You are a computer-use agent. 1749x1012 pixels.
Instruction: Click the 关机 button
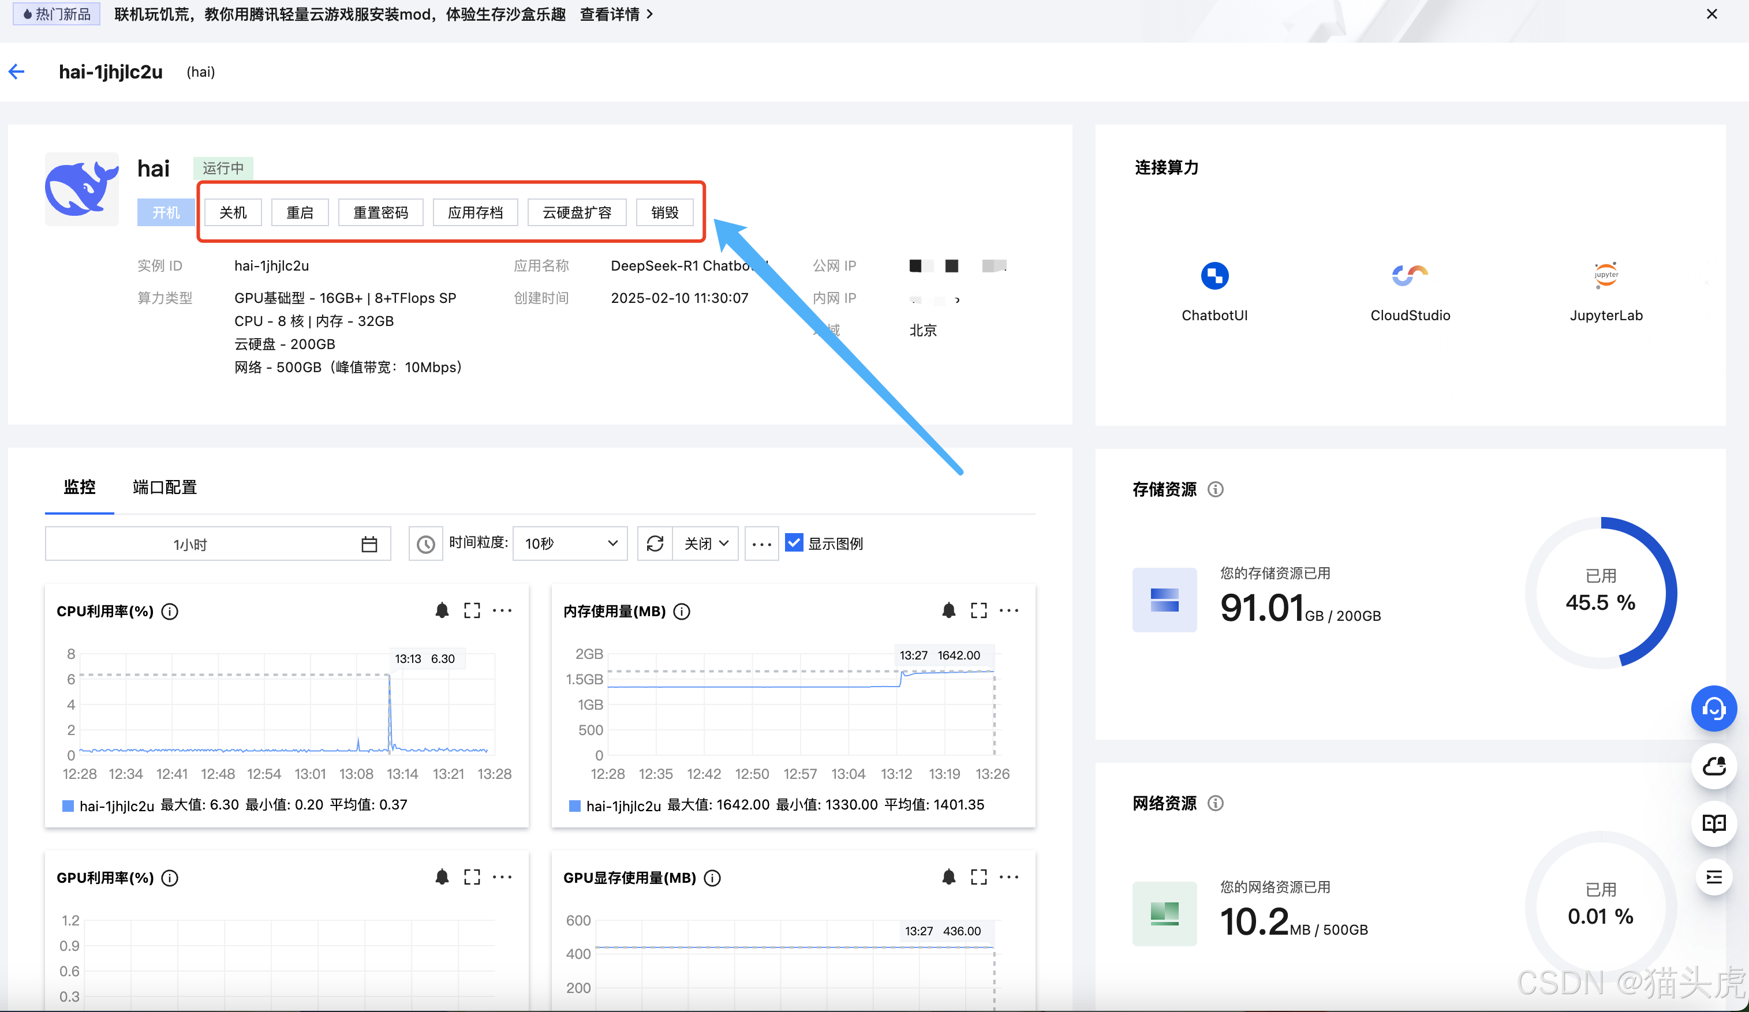233,213
